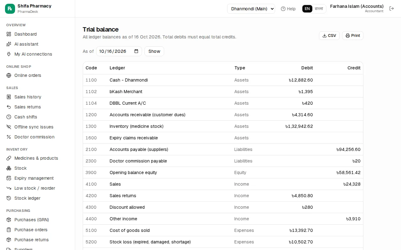This screenshot has height=250, width=401.
Task: Click the Cash shifts clock icon
Action: pos(9,117)
